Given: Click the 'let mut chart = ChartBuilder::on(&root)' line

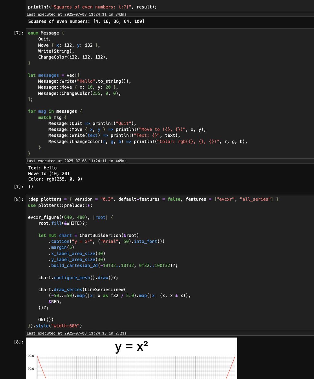Looking at the screenshot, I should (x=88, y=235).
